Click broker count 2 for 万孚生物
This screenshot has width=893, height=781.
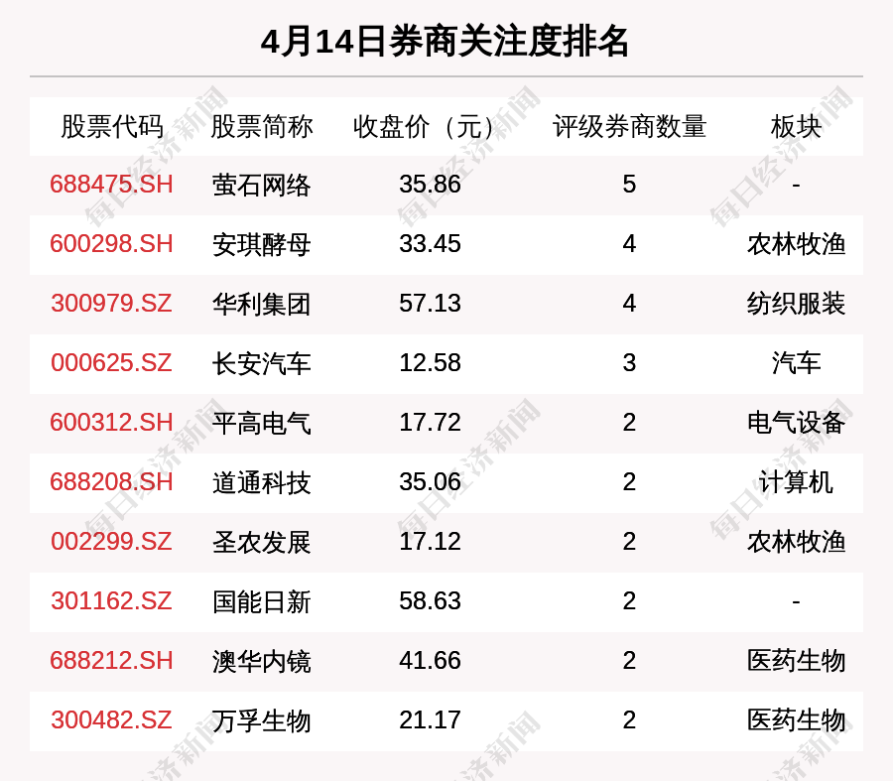629,720
